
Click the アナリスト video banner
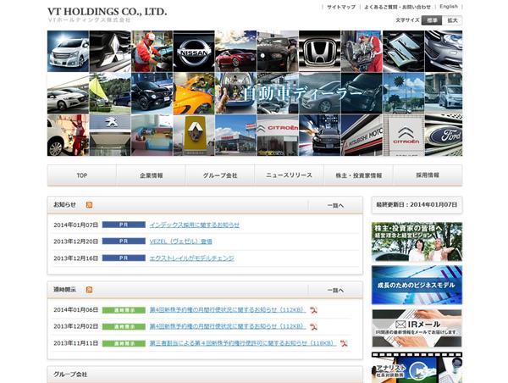click(x=417, y=368)
